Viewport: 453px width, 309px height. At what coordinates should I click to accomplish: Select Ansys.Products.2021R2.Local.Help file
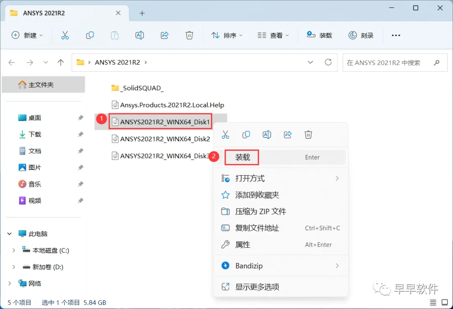point(168,105)
